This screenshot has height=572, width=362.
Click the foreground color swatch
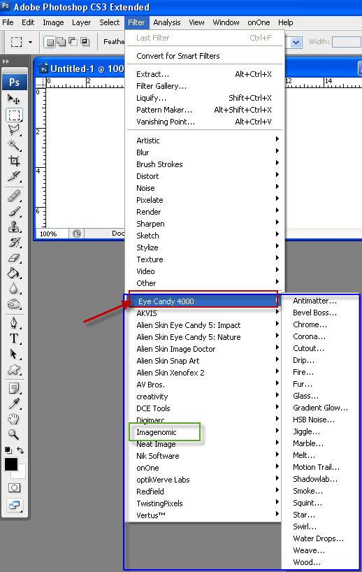[11, 464]
